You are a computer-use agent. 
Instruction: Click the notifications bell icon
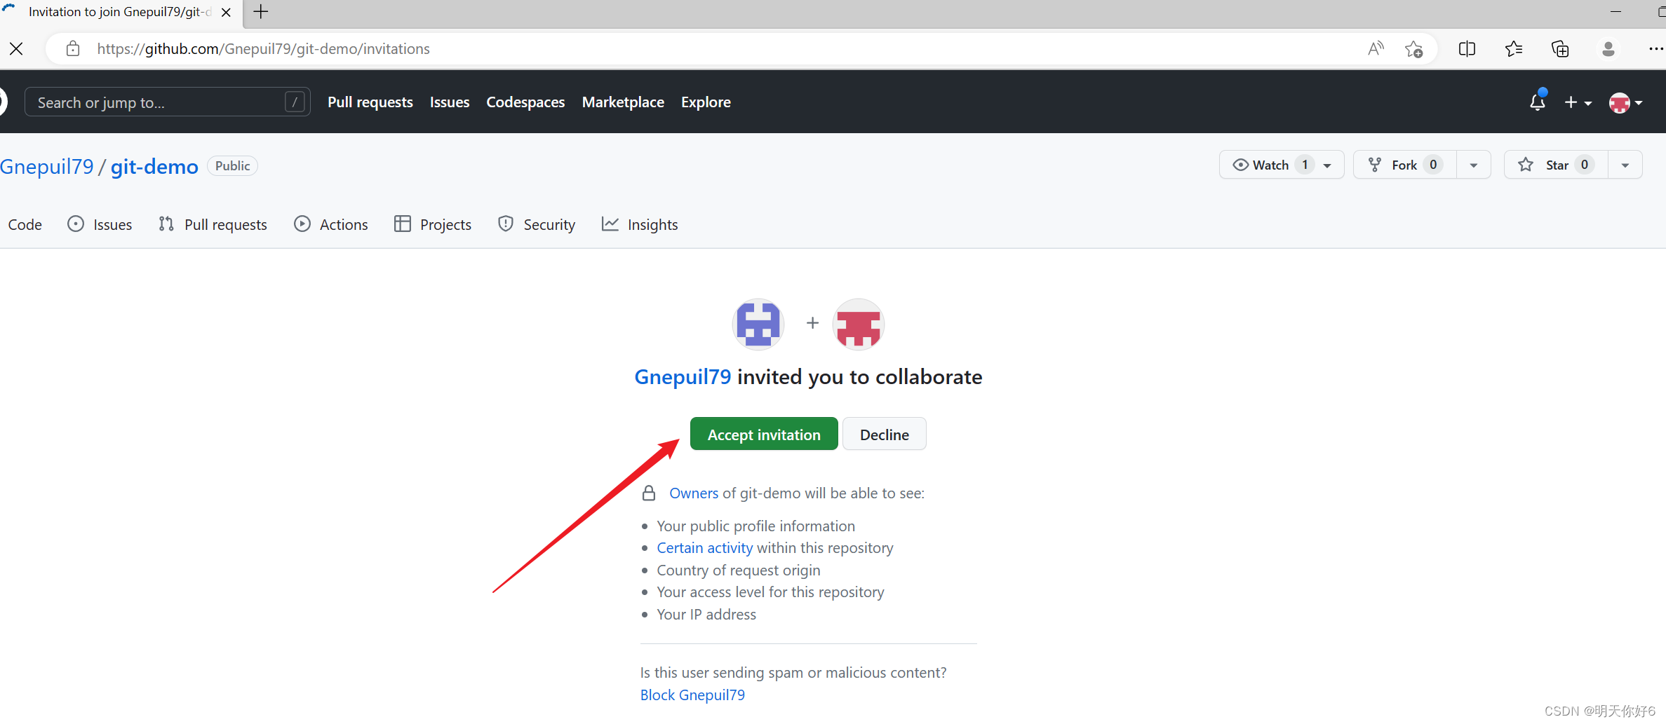[1537, 102]
